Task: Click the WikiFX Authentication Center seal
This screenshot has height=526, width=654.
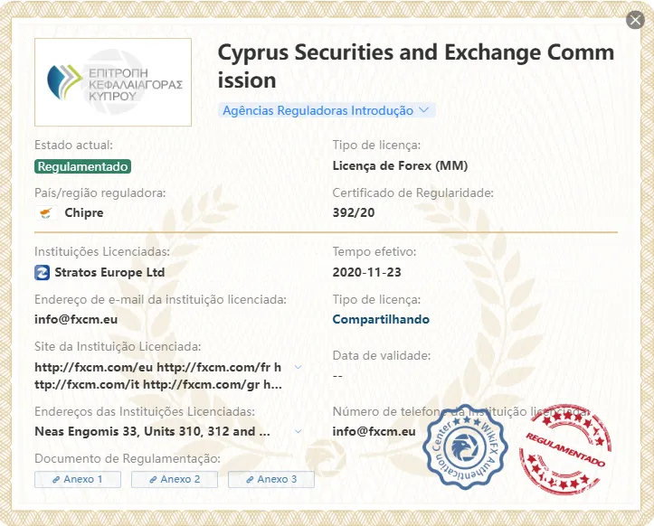Action: tap(466, 446)
